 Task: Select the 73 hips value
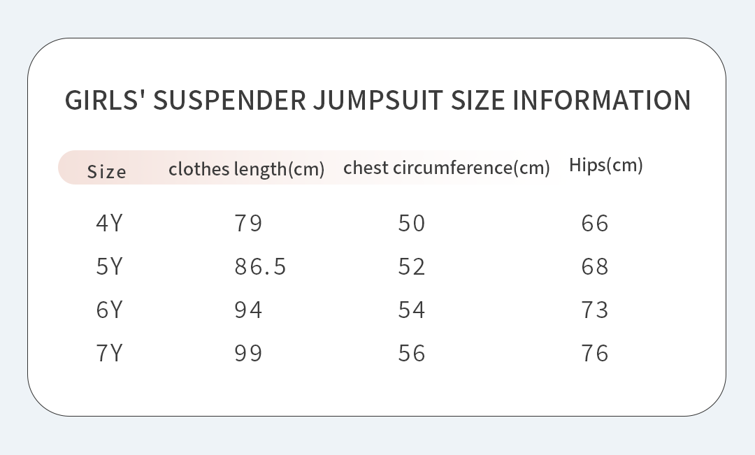[595, 310]
